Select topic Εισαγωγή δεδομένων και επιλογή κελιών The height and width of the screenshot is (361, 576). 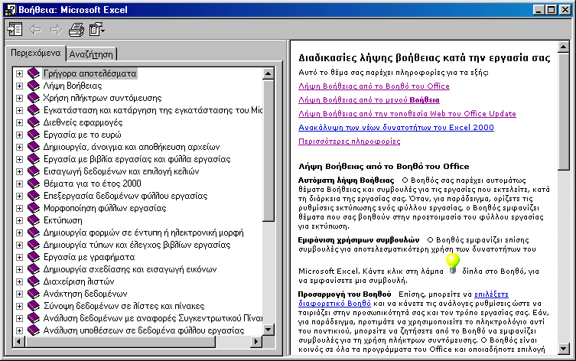(x=121, y=171)
